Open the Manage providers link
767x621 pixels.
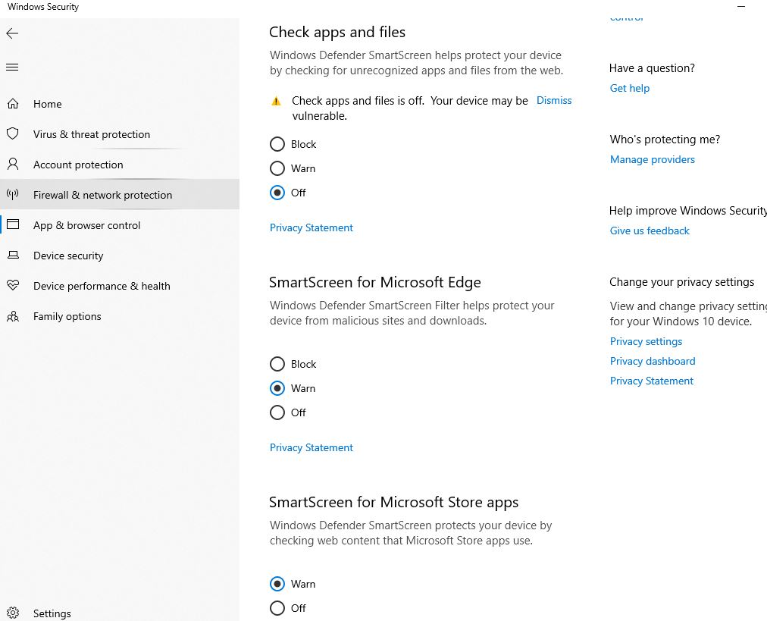(x=653, y=159)
